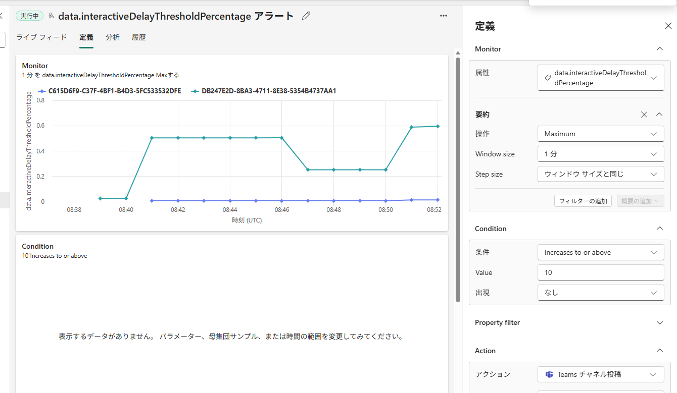The image size is (677, 393).
Task: Click 概要の追加 button
Action: click(640, 201)
